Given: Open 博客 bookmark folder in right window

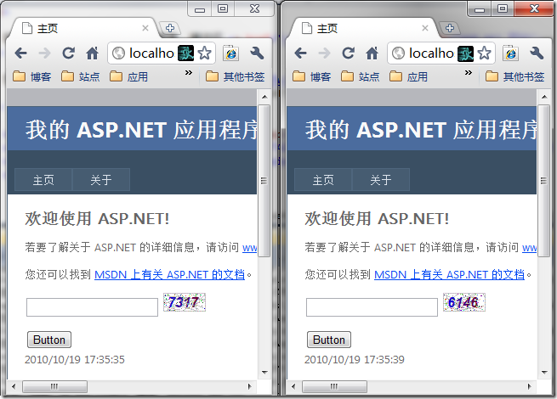Looking at the screenshot, I should click(x=312, y=76).
